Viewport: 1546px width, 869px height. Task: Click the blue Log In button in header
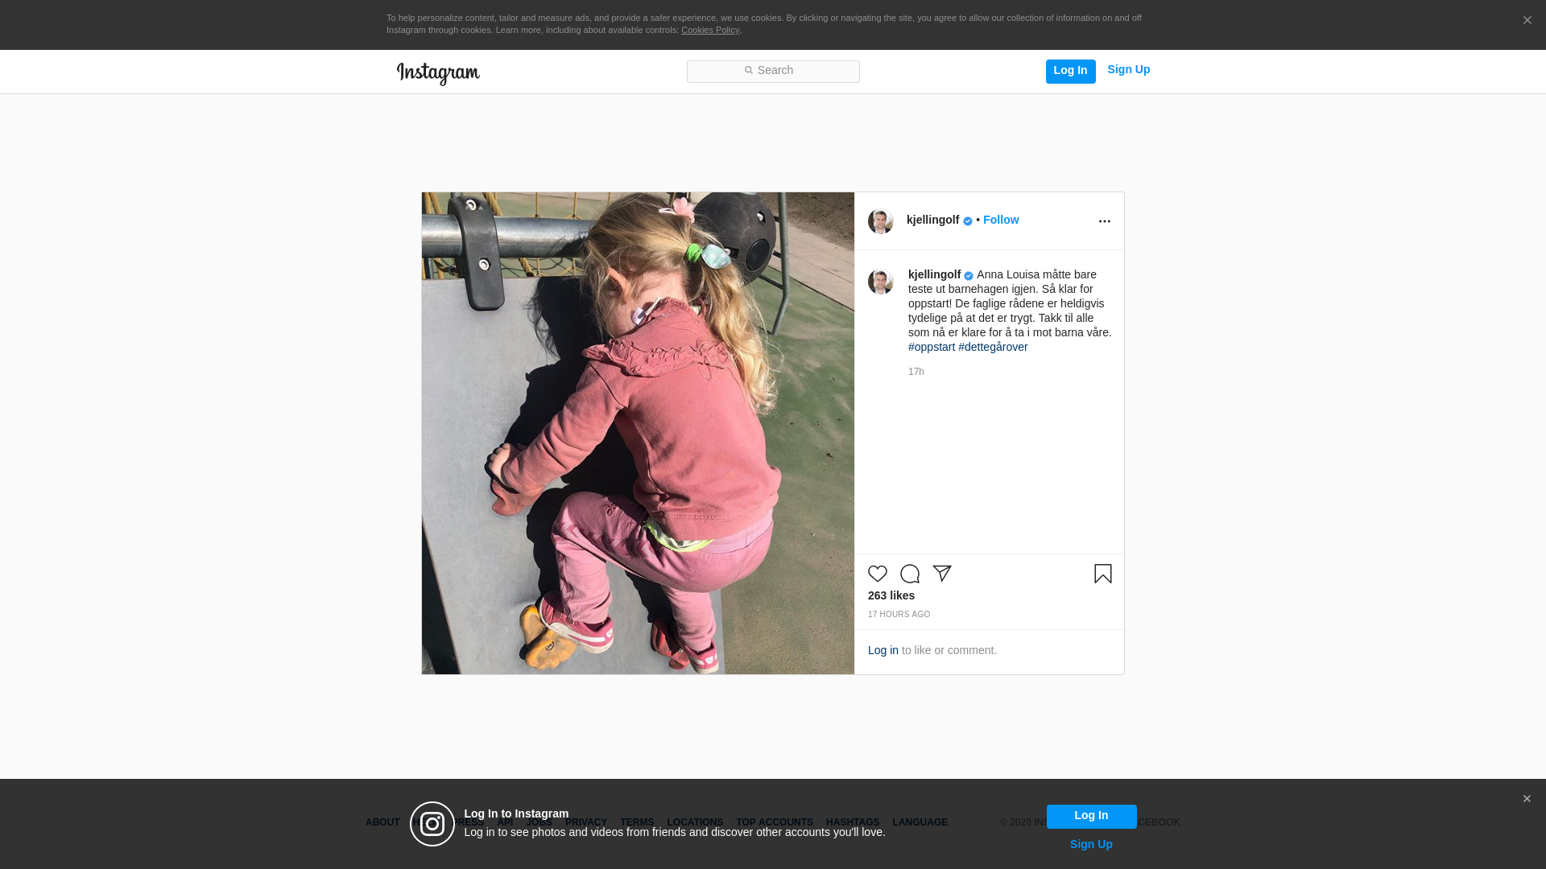coord(1070,71)
